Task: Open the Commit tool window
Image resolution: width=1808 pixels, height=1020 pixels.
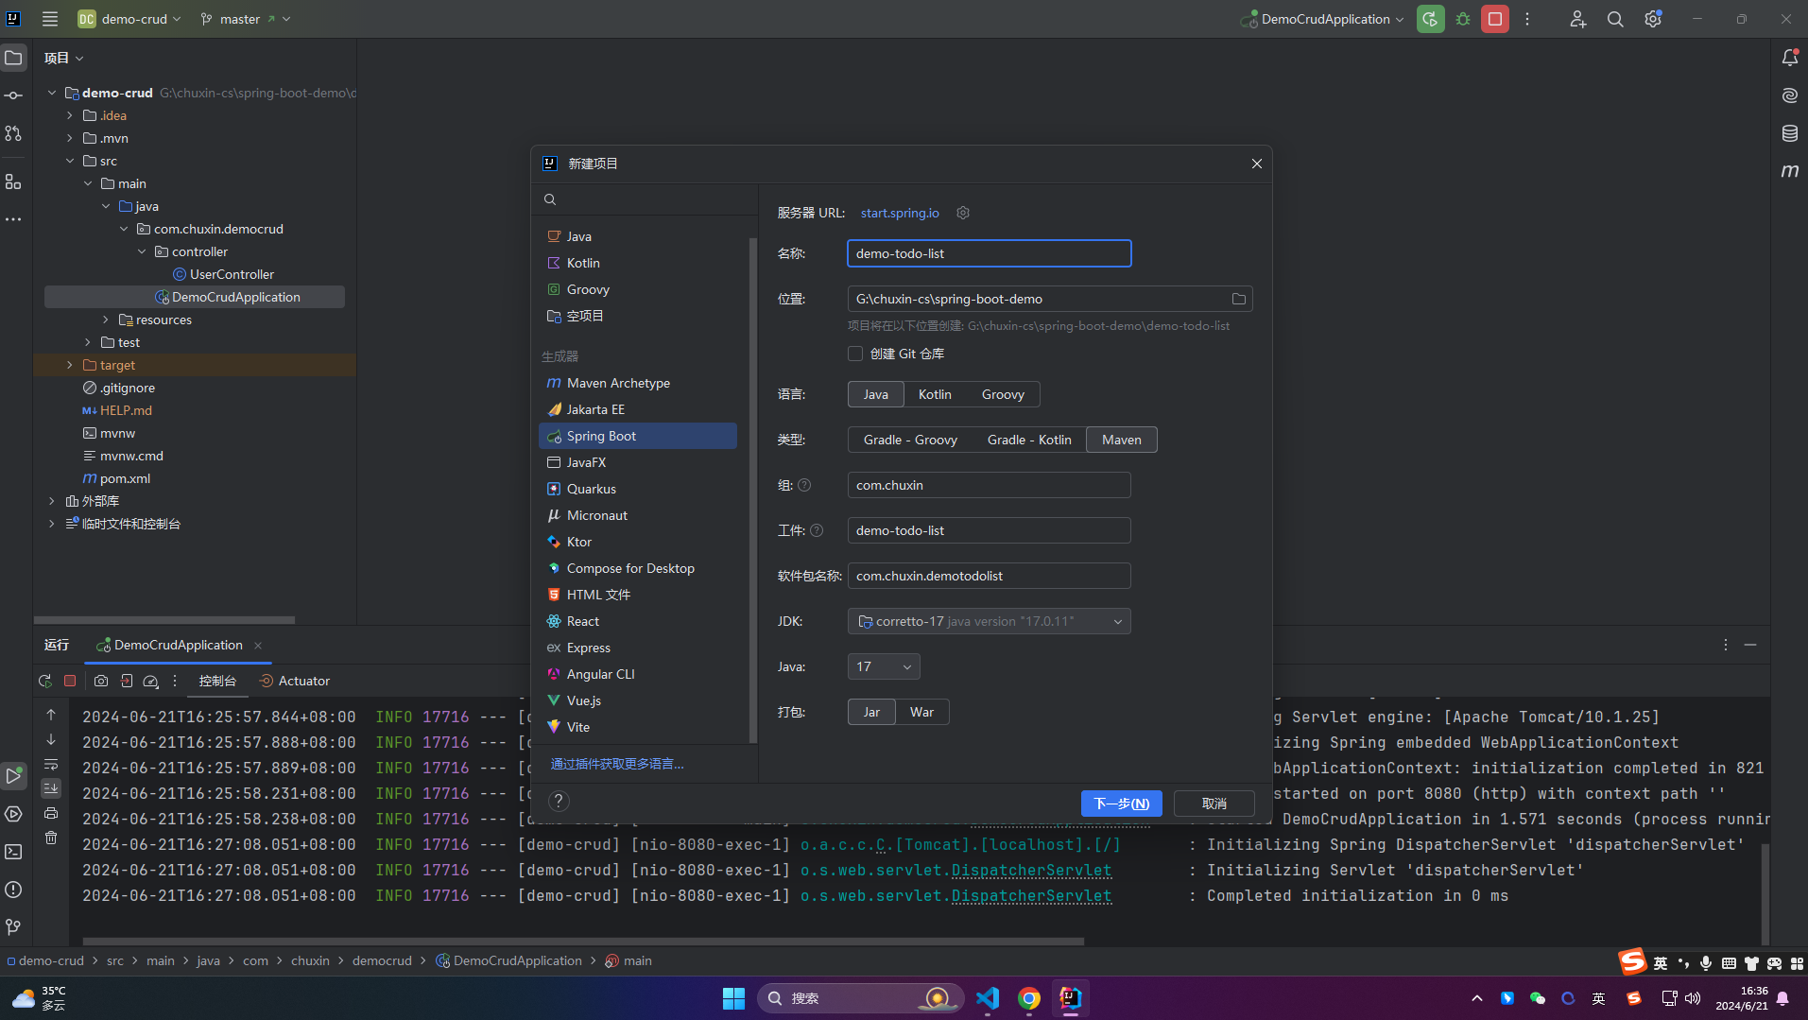Action: point(13,95)
